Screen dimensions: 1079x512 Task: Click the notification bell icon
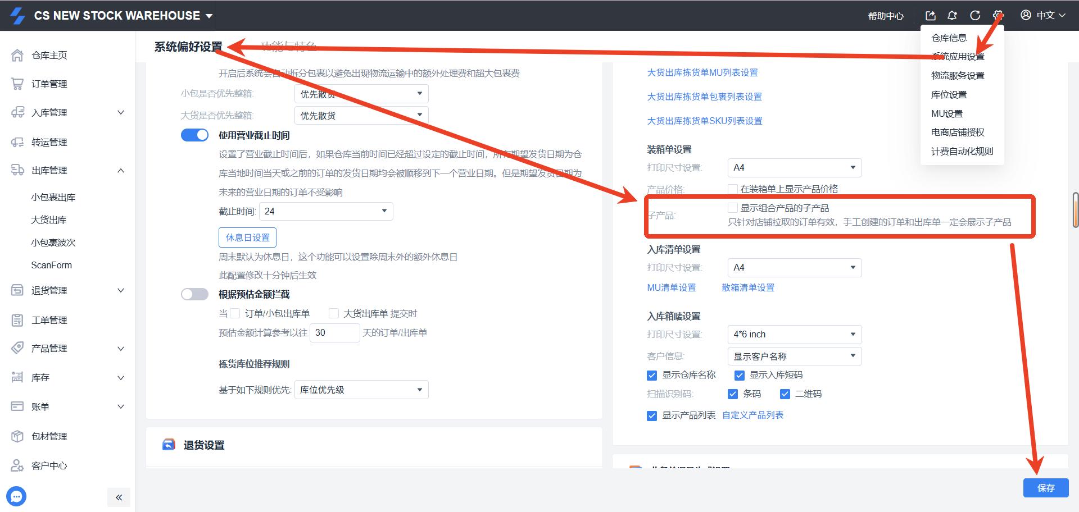pyautogui.click(x=952, y=16)
